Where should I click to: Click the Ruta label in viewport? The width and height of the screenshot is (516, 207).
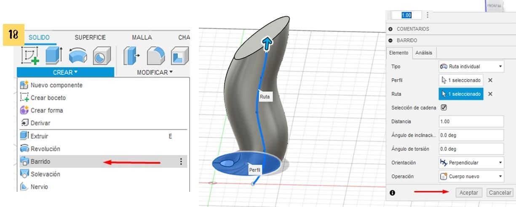265,97
